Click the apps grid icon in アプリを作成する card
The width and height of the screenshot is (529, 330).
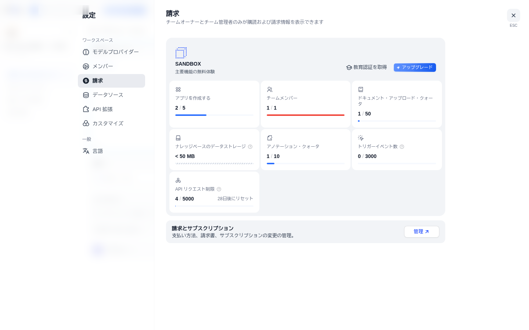point(178,89)
